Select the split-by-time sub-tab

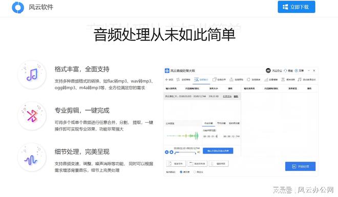tap(234, 123)
